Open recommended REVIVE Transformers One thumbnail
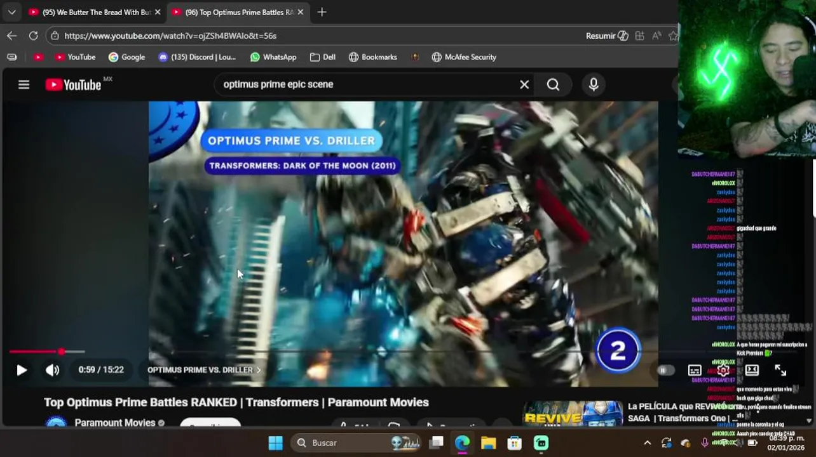 tap(573, 413)
